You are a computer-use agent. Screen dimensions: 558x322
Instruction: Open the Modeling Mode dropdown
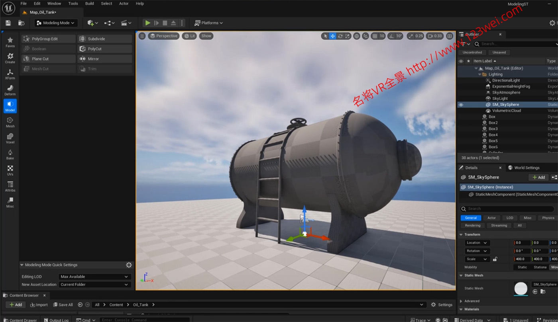56,23
